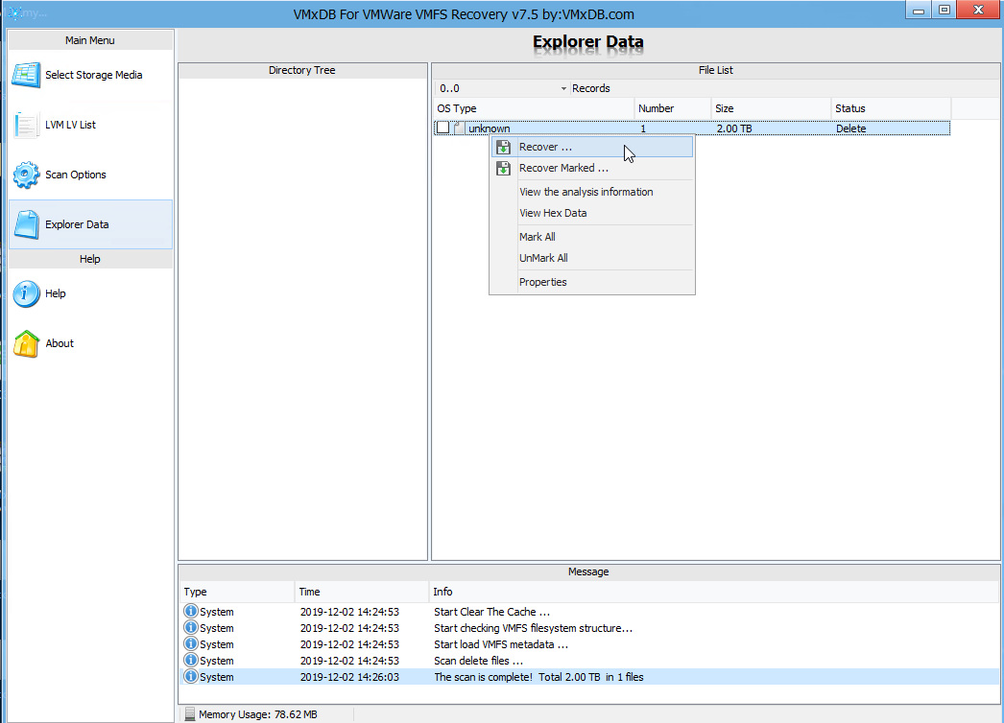The width and height of the screenshot is (1004, 723).
Task: Select 'The scan is complete!' message
Action: (538, 677)
